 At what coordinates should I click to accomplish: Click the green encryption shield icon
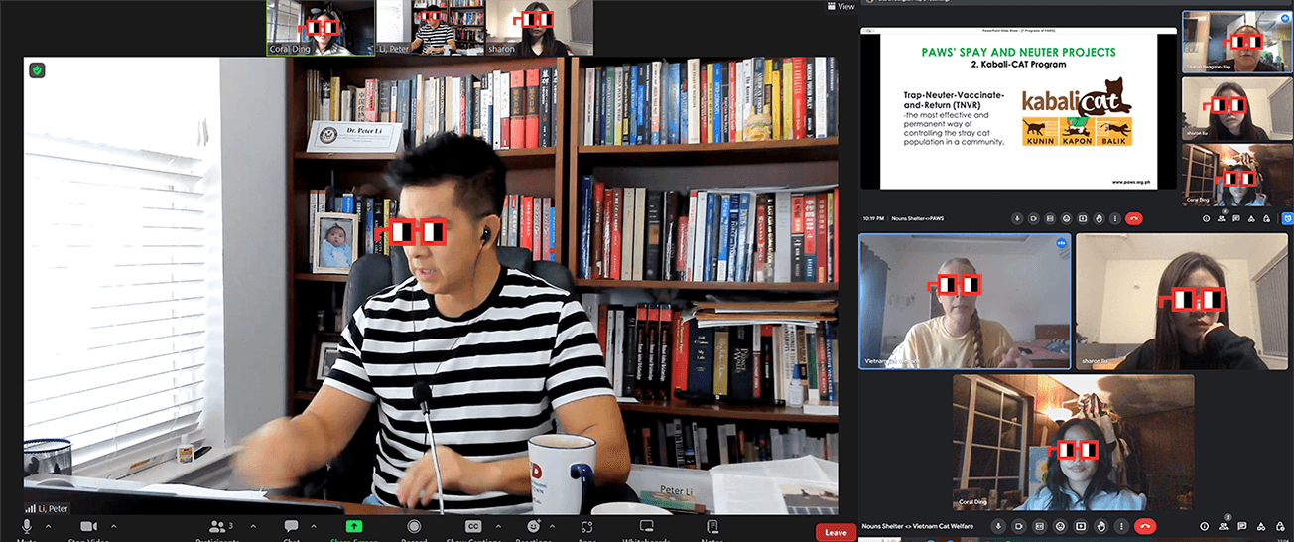click(37, 70)
